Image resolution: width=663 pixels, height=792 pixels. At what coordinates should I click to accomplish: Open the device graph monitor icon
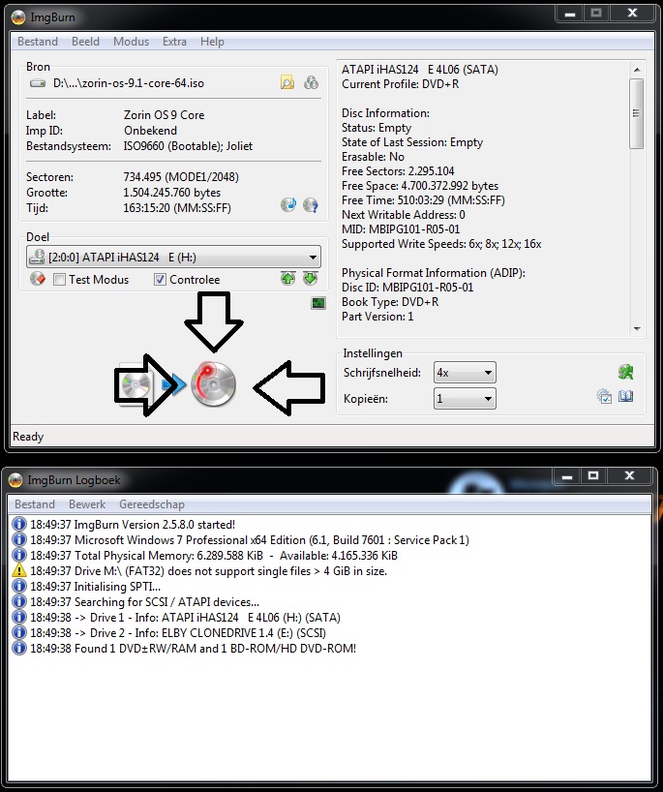[x=318, y=302]
